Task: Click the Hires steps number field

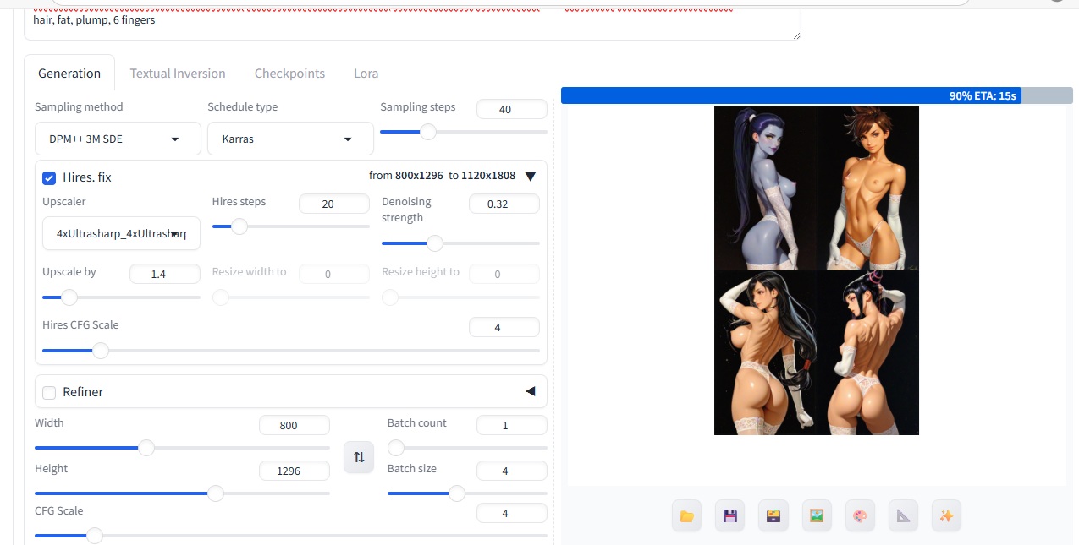Action: tap(334, 204)
